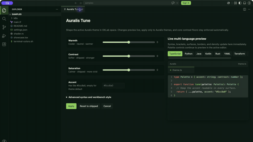Open editor More Actions ellipsis
Viewport: 253px width, 142px height.
pos(249,9)
